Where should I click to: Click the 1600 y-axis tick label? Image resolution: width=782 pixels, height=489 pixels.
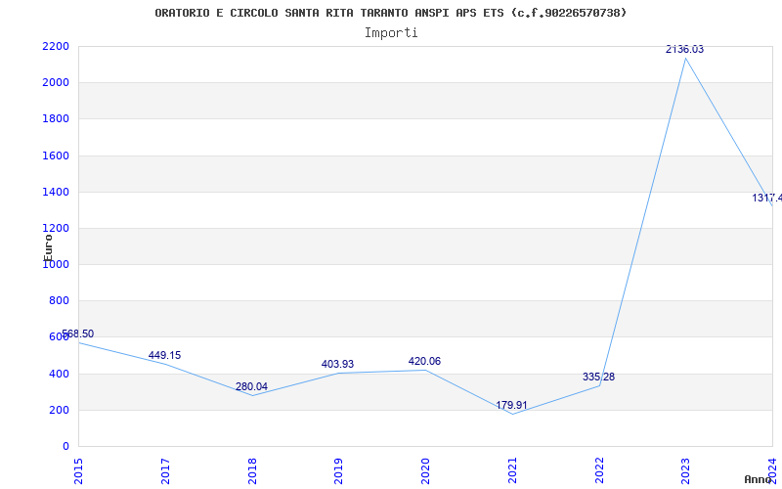click(x=56, y=156)
